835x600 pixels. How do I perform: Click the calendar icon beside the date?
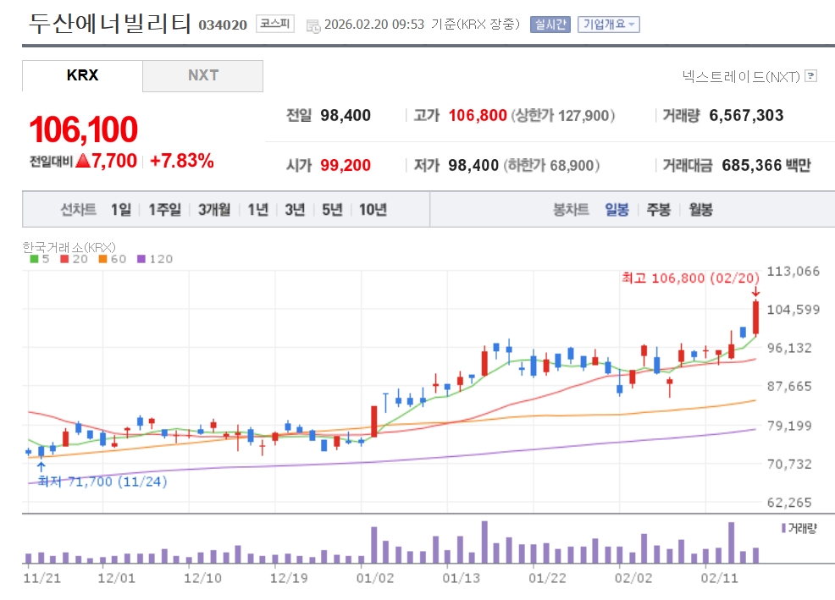pyautogui.click(x=312, y=25)
